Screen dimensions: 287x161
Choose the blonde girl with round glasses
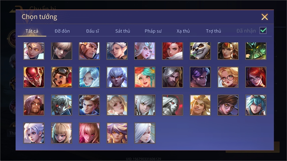tap(228, 77)
